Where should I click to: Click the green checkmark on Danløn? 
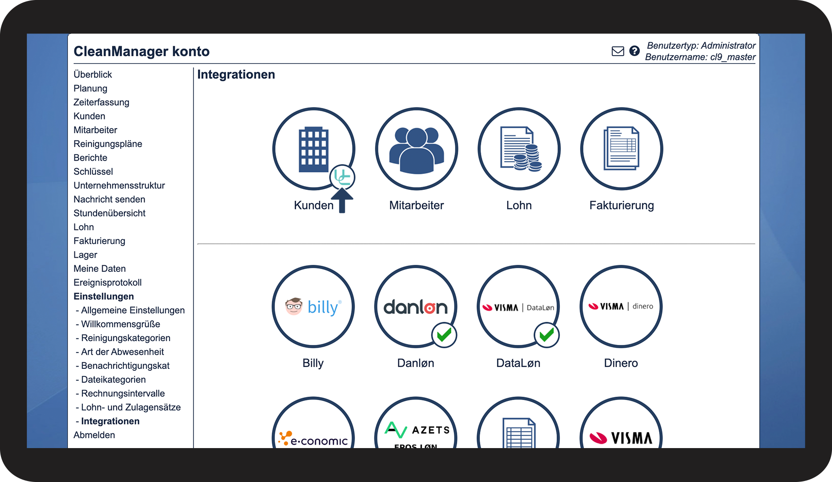444,335
